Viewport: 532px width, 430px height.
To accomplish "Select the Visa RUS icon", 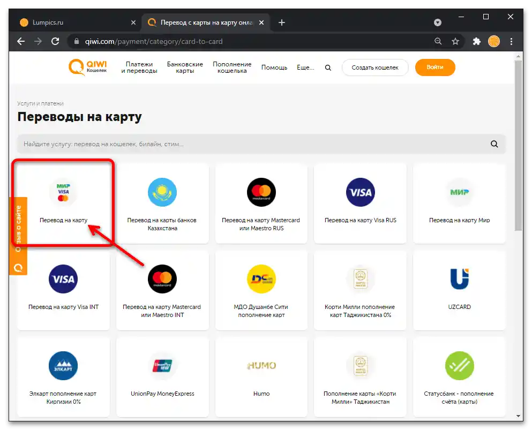I will coord(361,192).
